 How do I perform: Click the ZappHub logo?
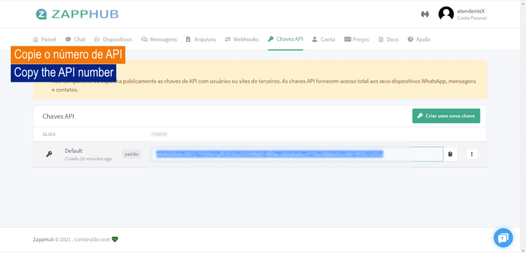click(x=77, y=14)
